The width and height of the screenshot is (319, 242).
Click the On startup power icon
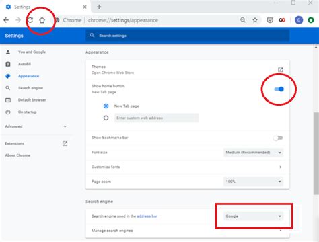coord(8,112)
